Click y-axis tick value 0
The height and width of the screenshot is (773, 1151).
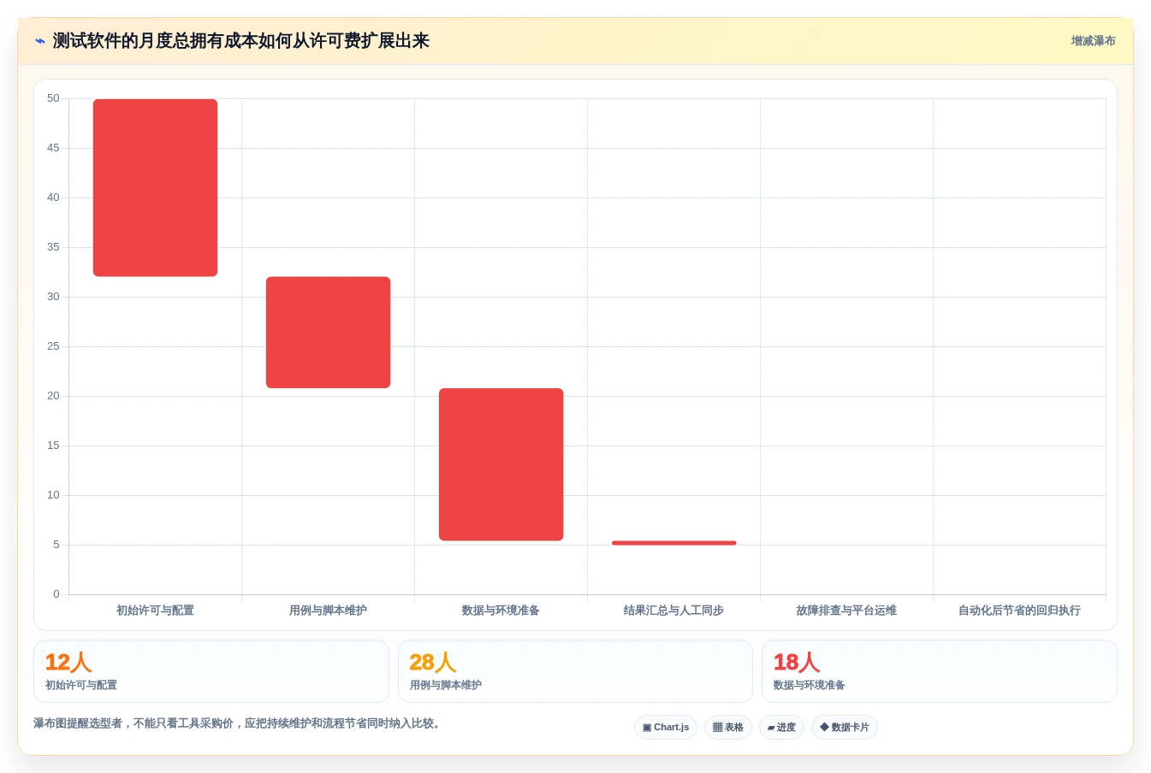56,594
